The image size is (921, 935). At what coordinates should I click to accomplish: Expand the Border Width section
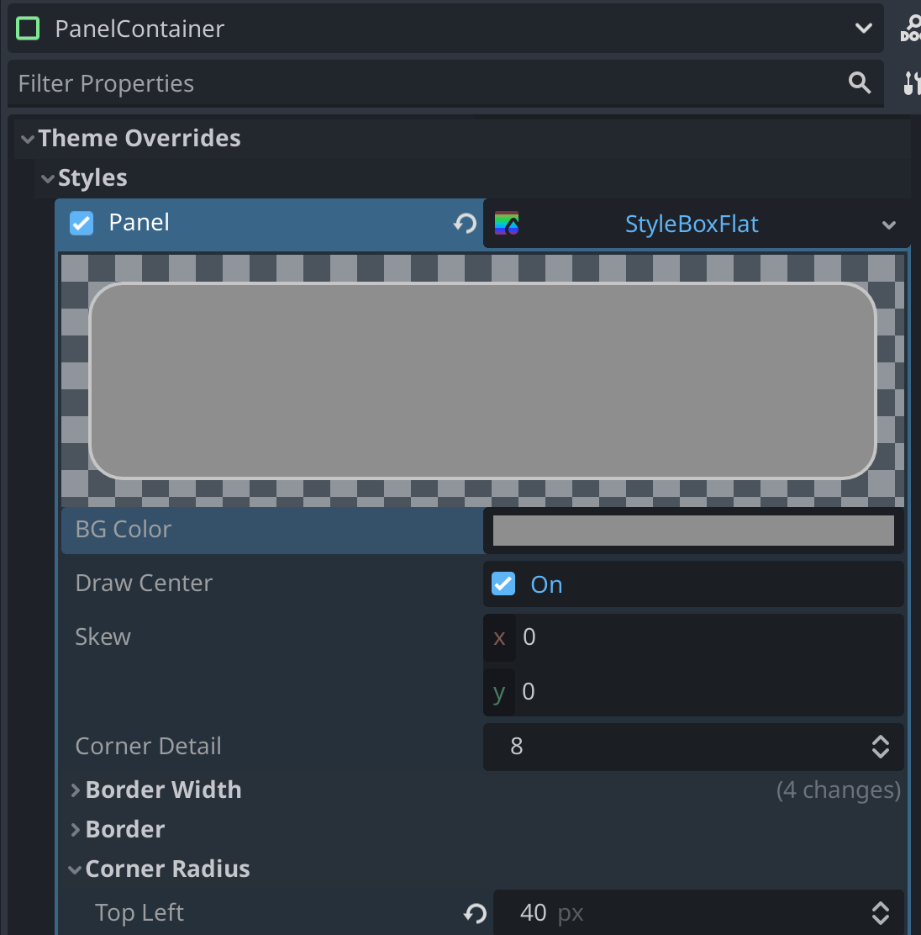(75, 790)
